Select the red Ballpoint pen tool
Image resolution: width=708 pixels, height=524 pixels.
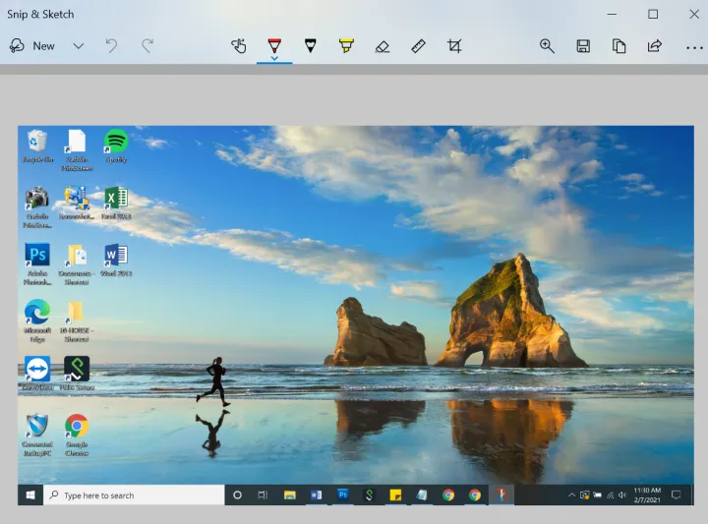click(274, 44)
